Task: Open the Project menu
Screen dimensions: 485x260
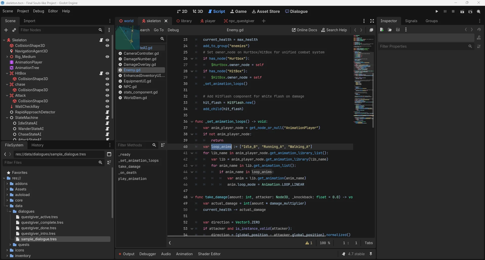Action: pyautogui.click(x=23, y=11)
